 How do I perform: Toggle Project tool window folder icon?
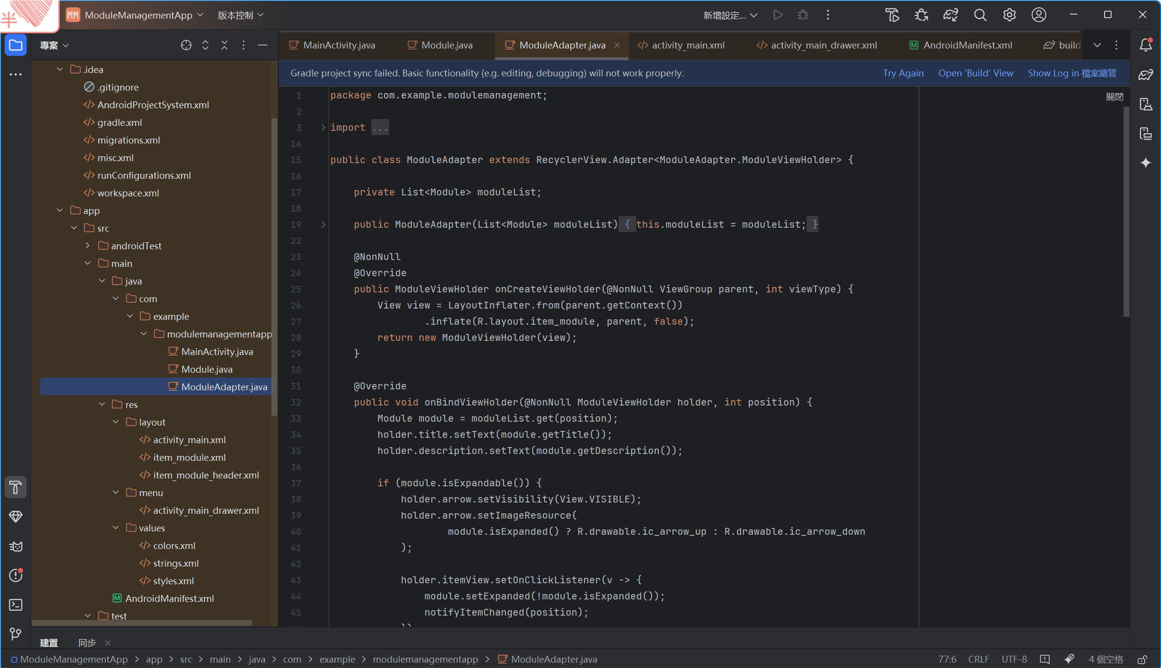pyautogui.click(x=16, y=45)
